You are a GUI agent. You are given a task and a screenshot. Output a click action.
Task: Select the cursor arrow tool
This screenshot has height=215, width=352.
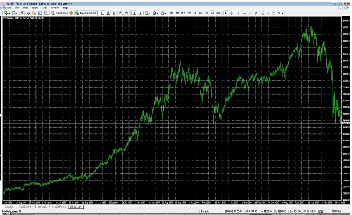pyautogui.click(x=226, y=13)
